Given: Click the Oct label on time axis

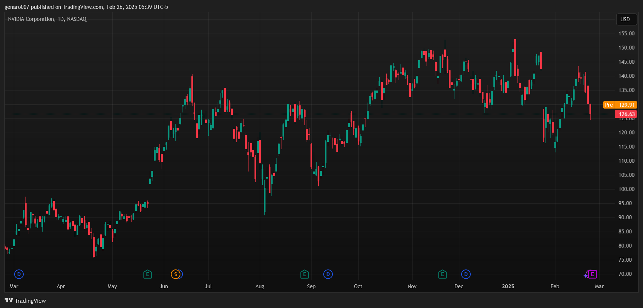Looking at the screenshot, I should [x=358, y=286].
